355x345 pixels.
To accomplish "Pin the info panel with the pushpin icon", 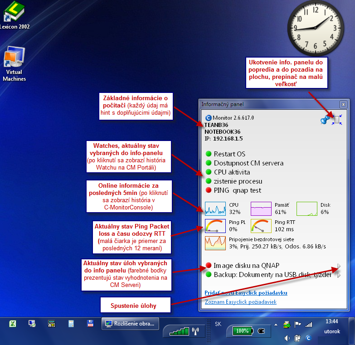I will [325, 120].
